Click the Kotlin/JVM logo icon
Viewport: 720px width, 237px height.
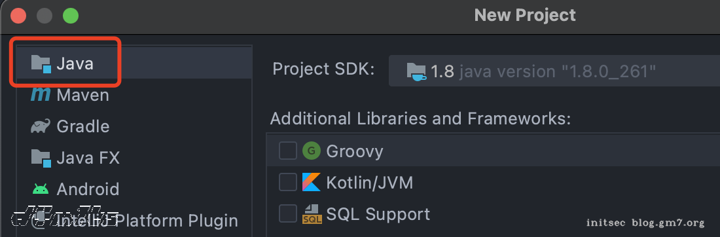coord(312,182)
